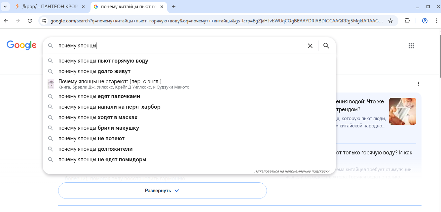Click the Google logo
Screen dimensions: 441x212
pos(21,45)
